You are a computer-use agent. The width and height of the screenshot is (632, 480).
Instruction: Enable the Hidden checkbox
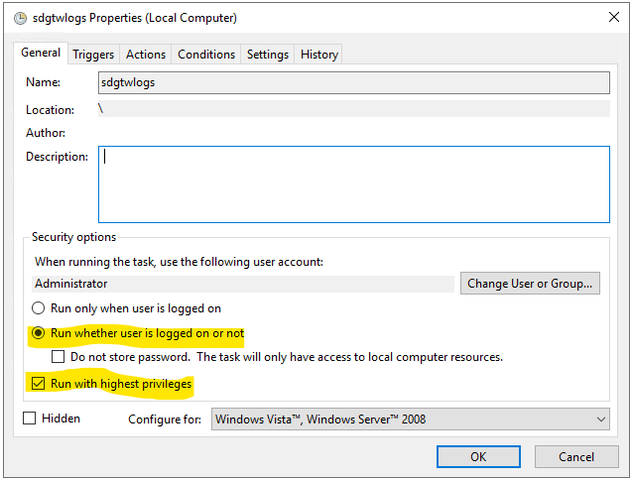[30, 419]
